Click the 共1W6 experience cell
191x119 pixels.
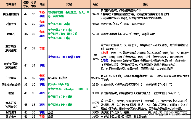click(x=95, y=57)
